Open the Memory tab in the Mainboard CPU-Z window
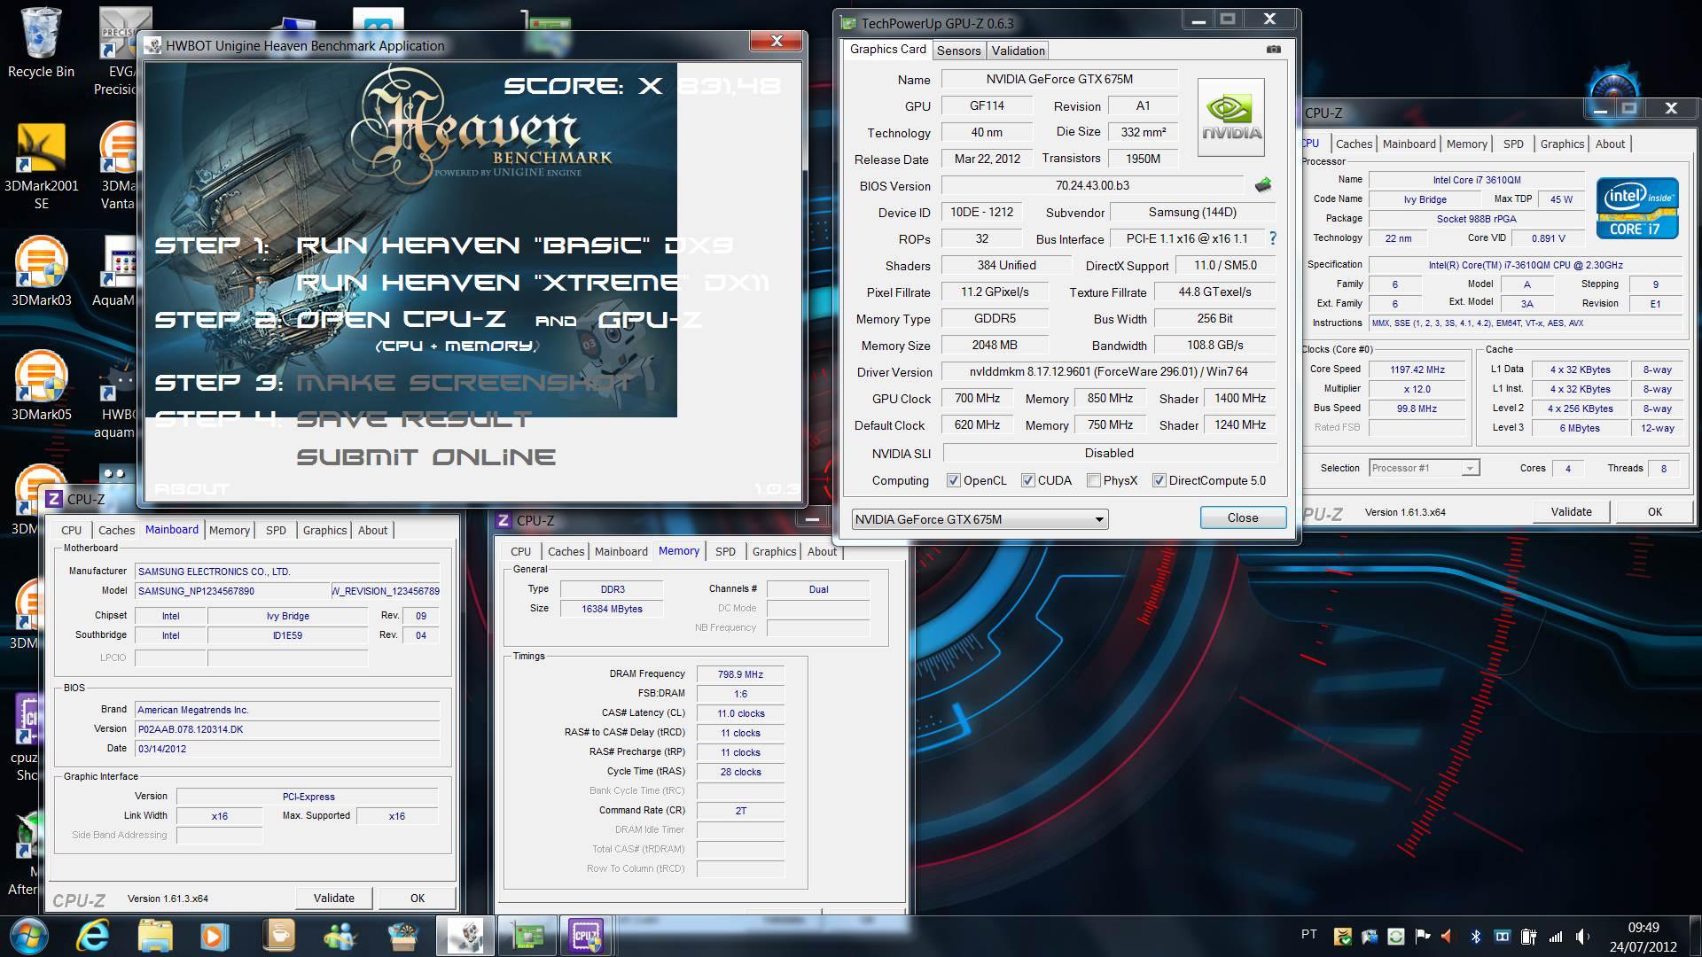Screen dimensions: 1702x957 230,530
